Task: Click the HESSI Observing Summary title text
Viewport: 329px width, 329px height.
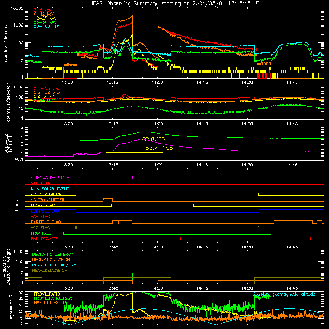Action: pos(174,4)
